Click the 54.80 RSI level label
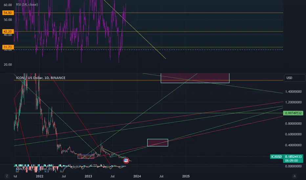Image resolution: width=306 pixels, height=180 pixels. tap(8, 13)
